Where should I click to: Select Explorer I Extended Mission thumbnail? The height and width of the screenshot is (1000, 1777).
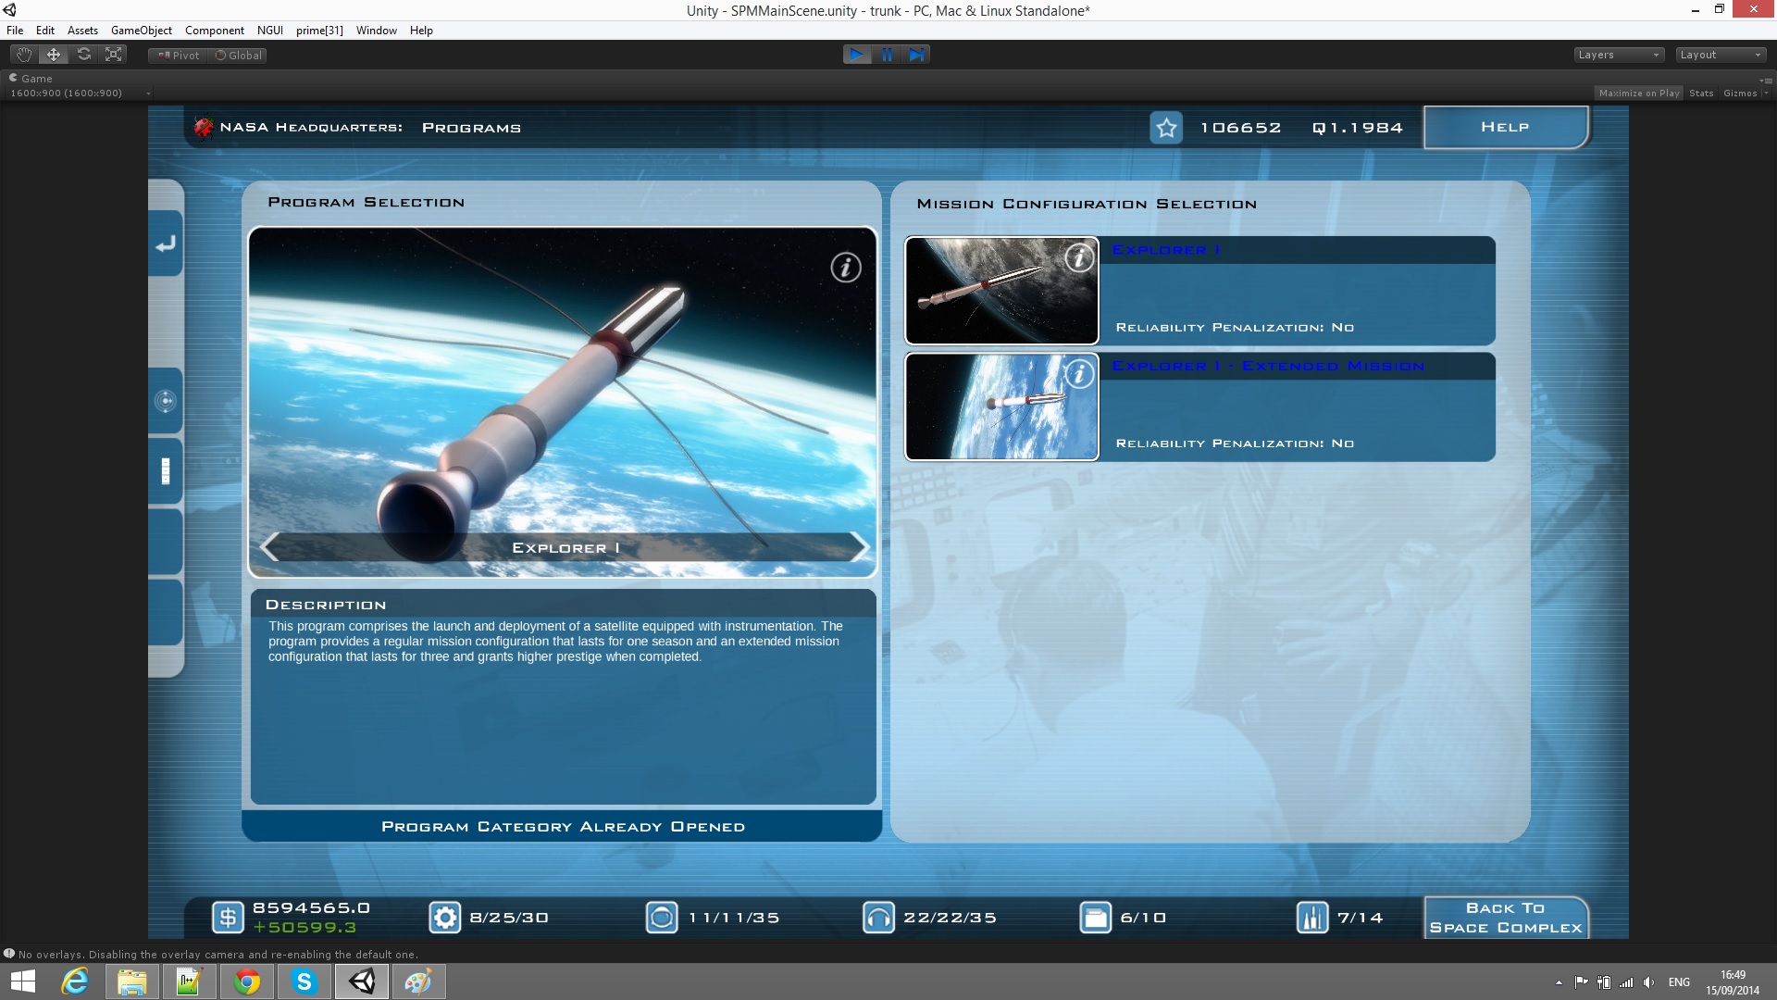(x=1001, y=406)
